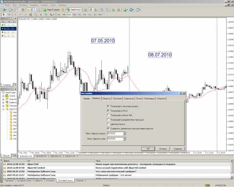Zoom in the chart with the plus magnifier
The height and width of the screenshot is (187, 234).
102,10
